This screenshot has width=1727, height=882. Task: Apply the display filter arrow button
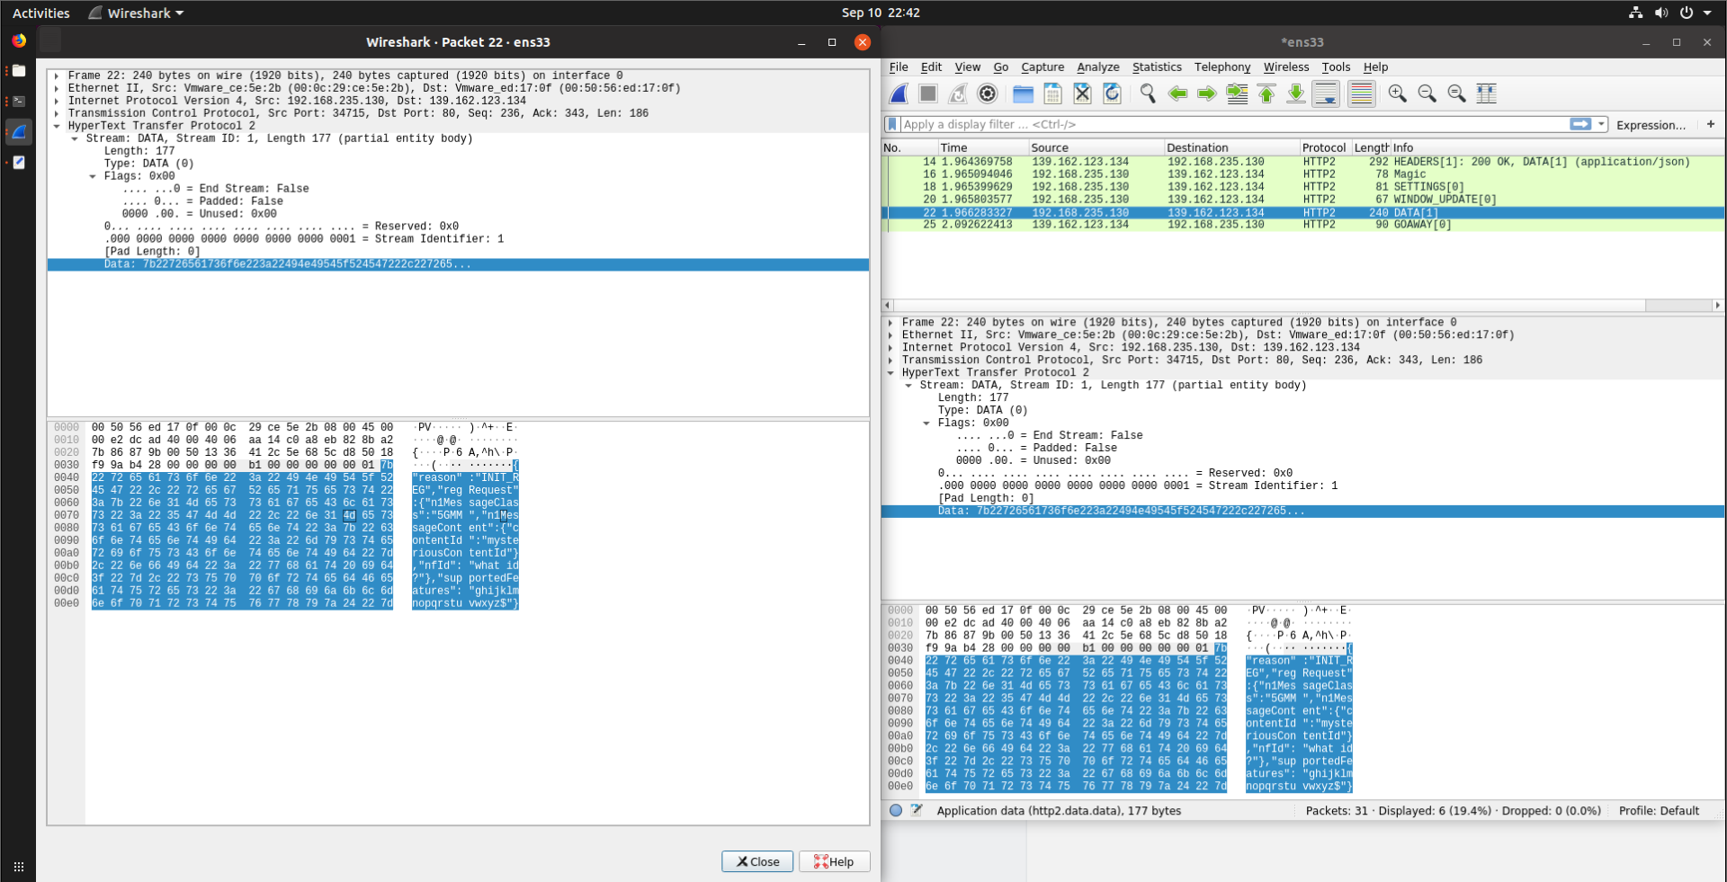click(x=1580, y=124)
